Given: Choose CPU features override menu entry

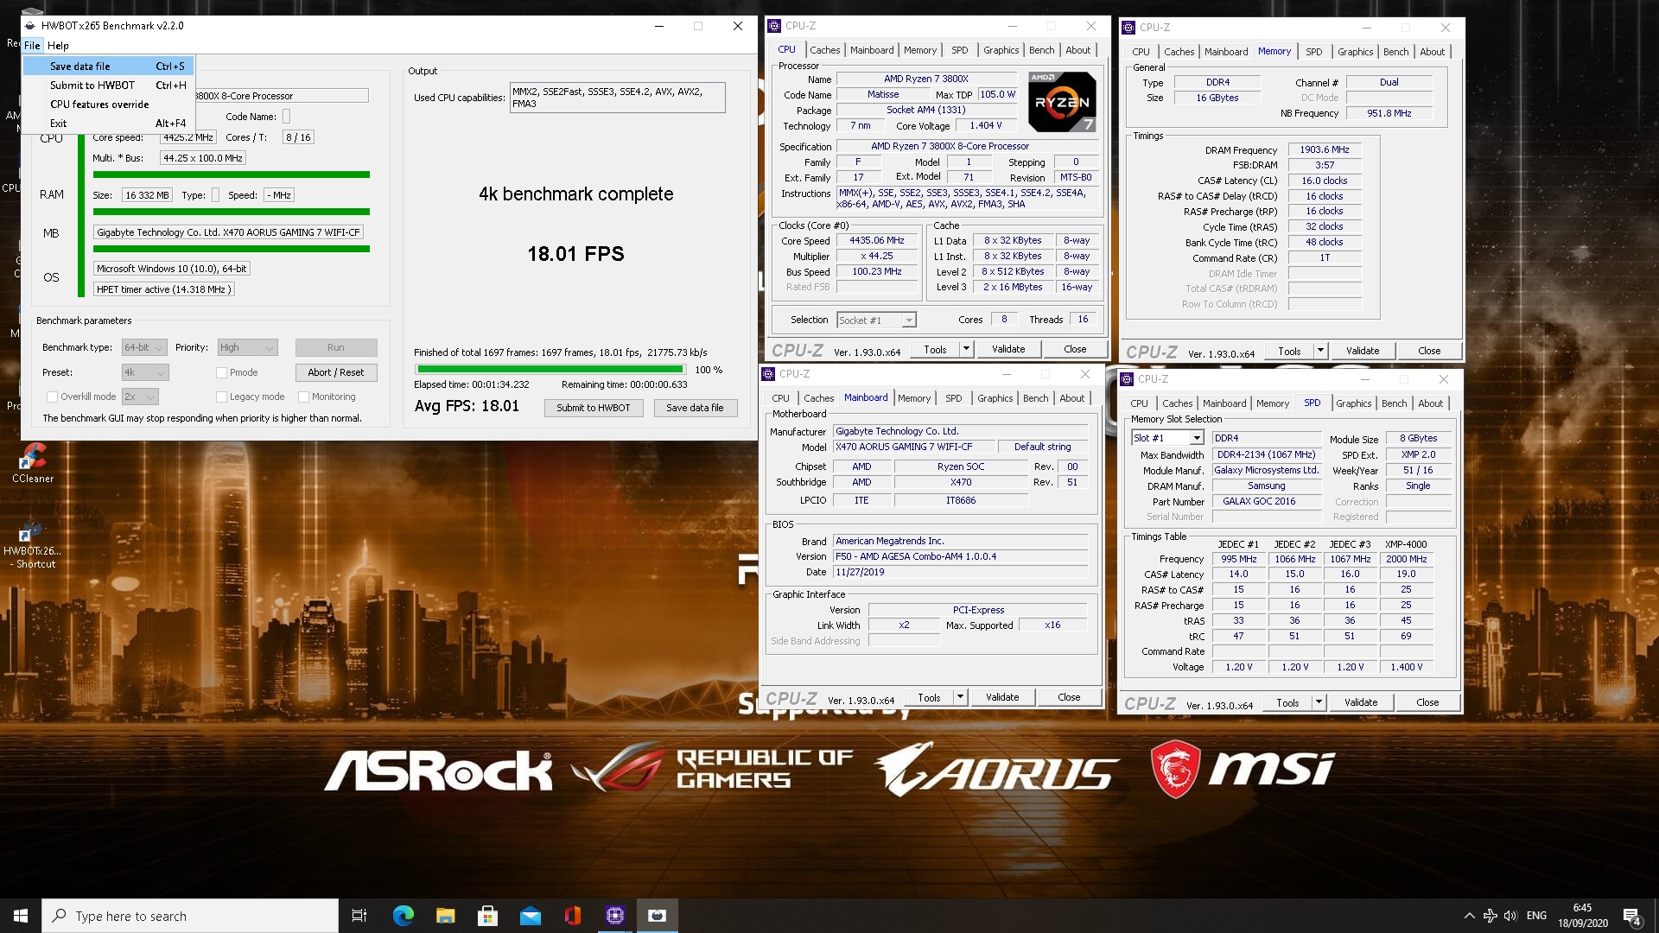Looking at the screenshot, I should 108,104.
